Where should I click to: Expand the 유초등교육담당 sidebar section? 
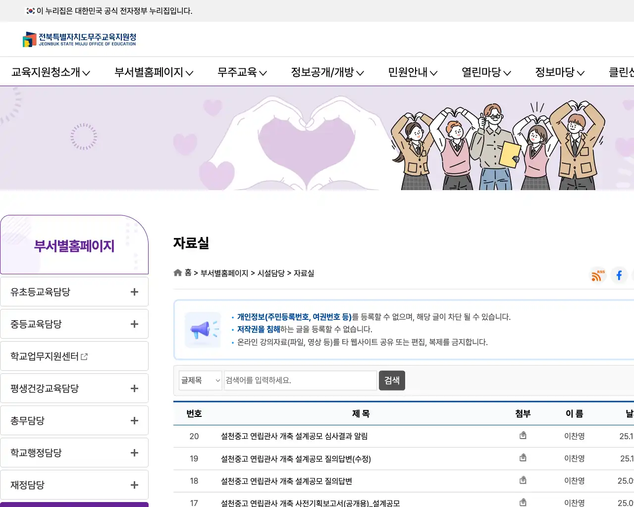click(x=134, y=291)
